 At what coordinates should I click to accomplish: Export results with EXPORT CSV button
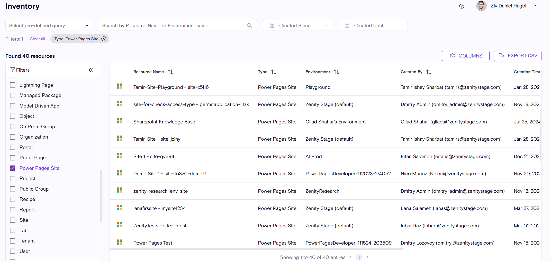tap(517, 56)
